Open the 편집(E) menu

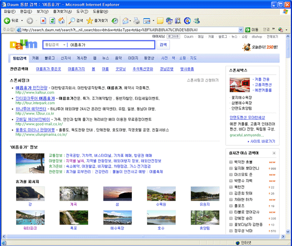click(26, 12)
